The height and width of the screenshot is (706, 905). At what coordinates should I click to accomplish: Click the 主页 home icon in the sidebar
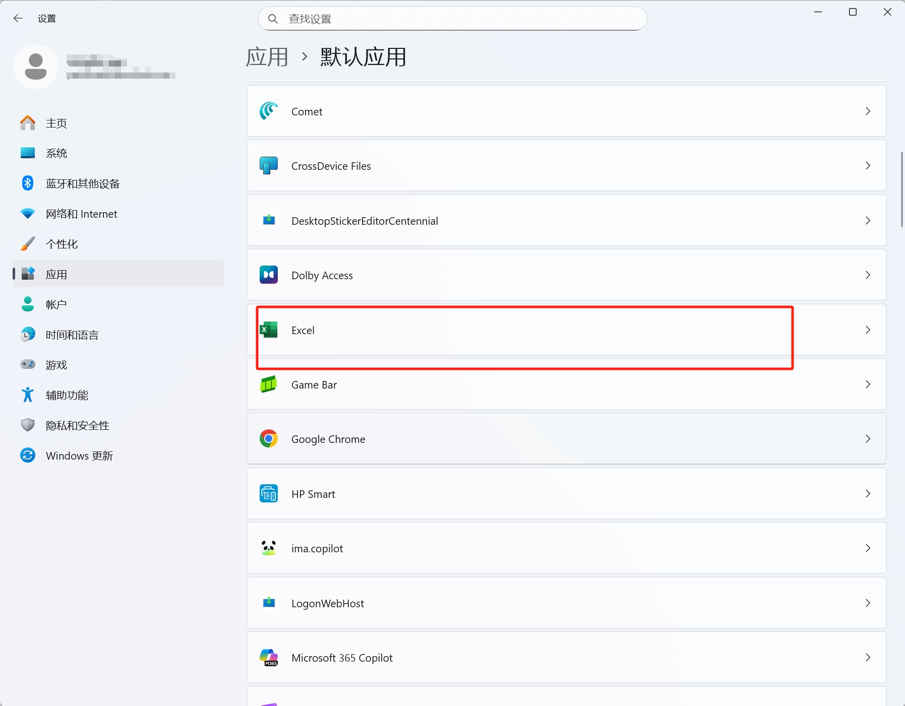point(28,123)
